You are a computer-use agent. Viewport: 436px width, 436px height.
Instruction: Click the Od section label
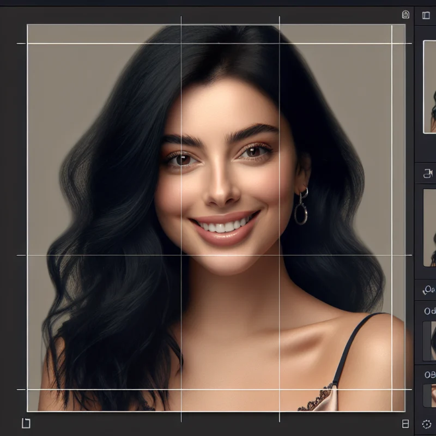coord(429,311)
